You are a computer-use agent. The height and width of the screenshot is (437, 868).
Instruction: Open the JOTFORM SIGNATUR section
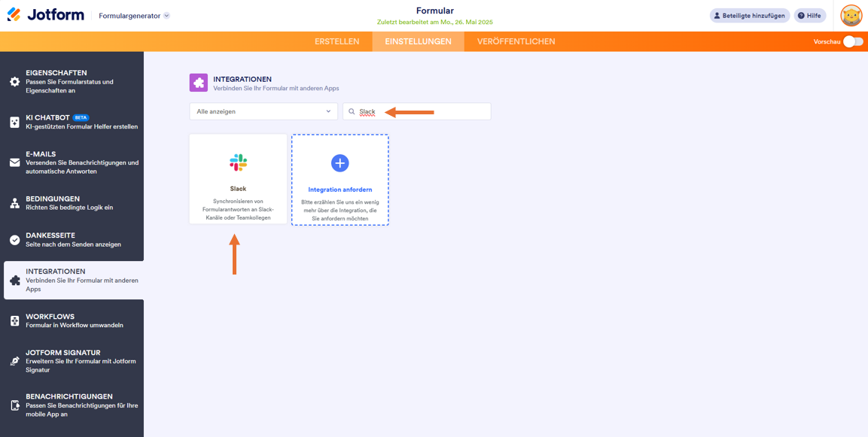pyautogui.click(x=74, y=361)
